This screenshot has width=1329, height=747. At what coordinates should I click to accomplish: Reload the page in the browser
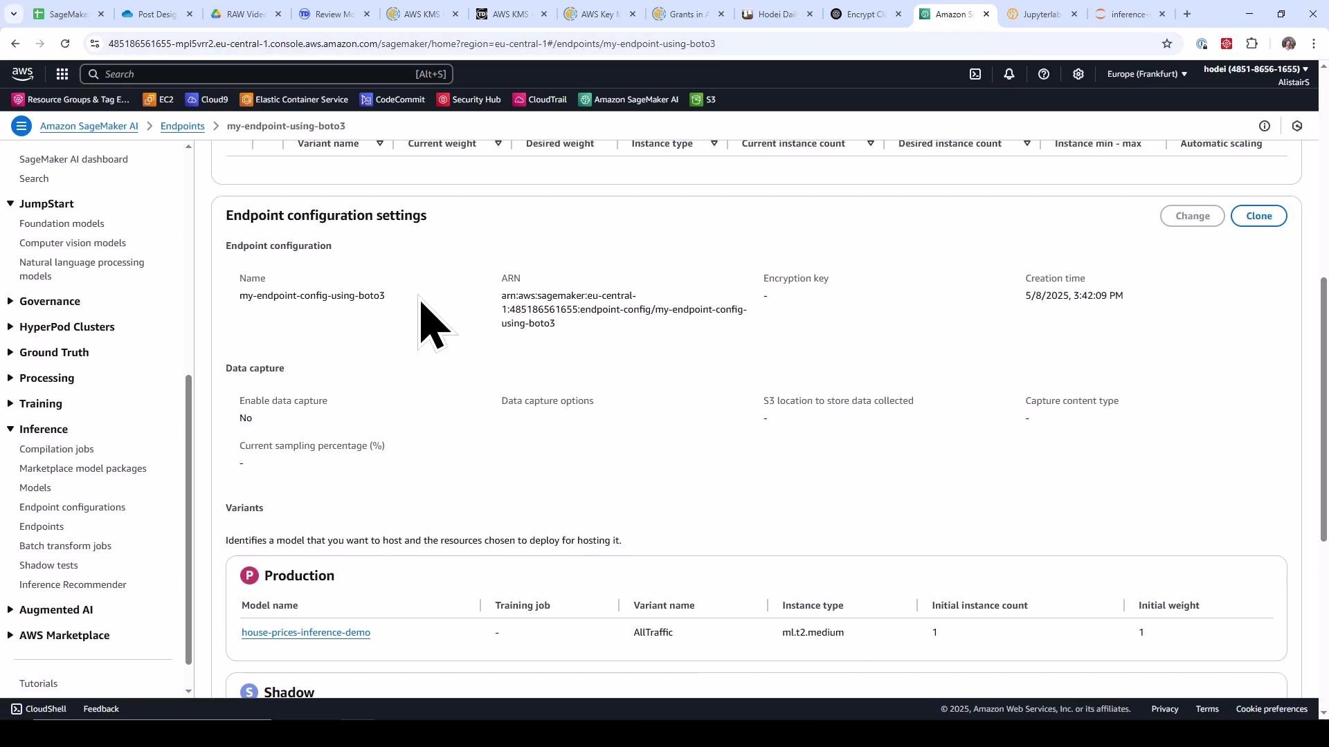coord(65,44)
